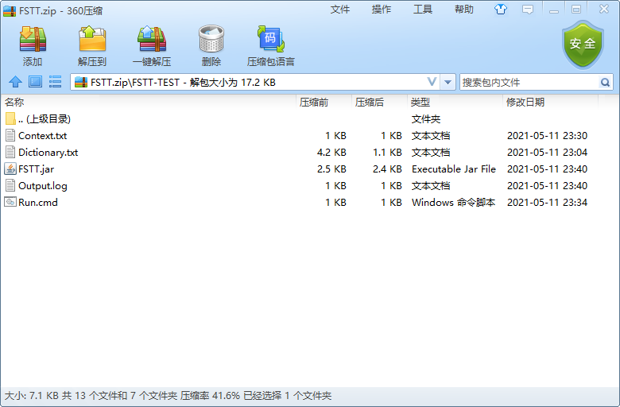Click Executable Jar File type cell
The height and width of the screenshot is (407, 620).
coord(454,169)
